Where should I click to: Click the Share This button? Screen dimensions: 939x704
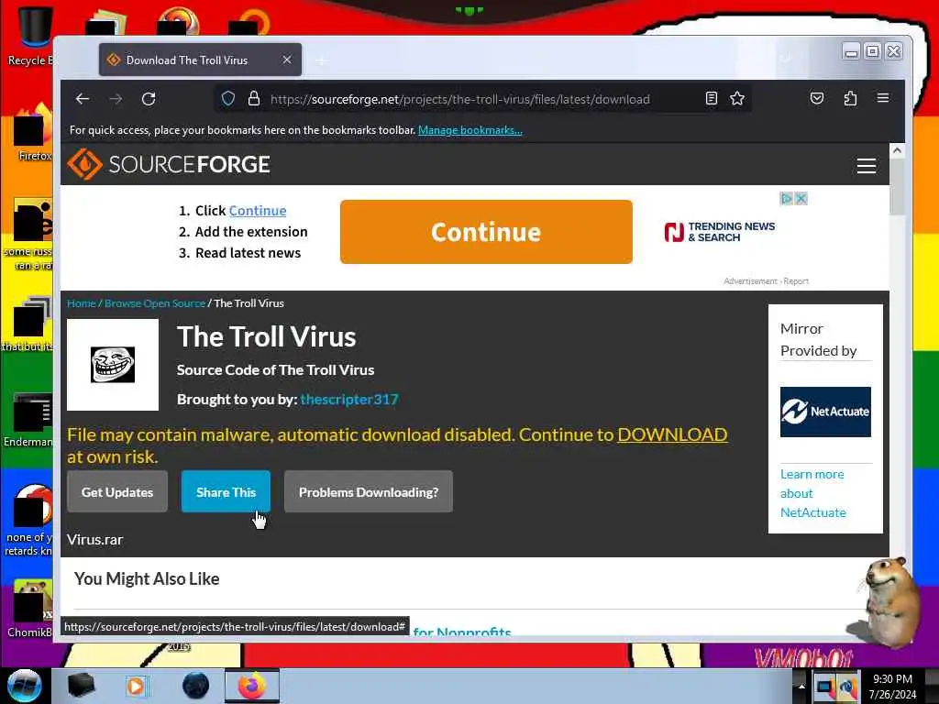(x=226, y=491)
